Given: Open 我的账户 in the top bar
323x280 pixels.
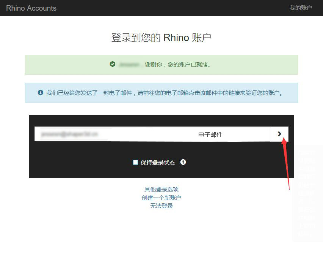Looking at the screenshot, I should [x=301, y=8].
